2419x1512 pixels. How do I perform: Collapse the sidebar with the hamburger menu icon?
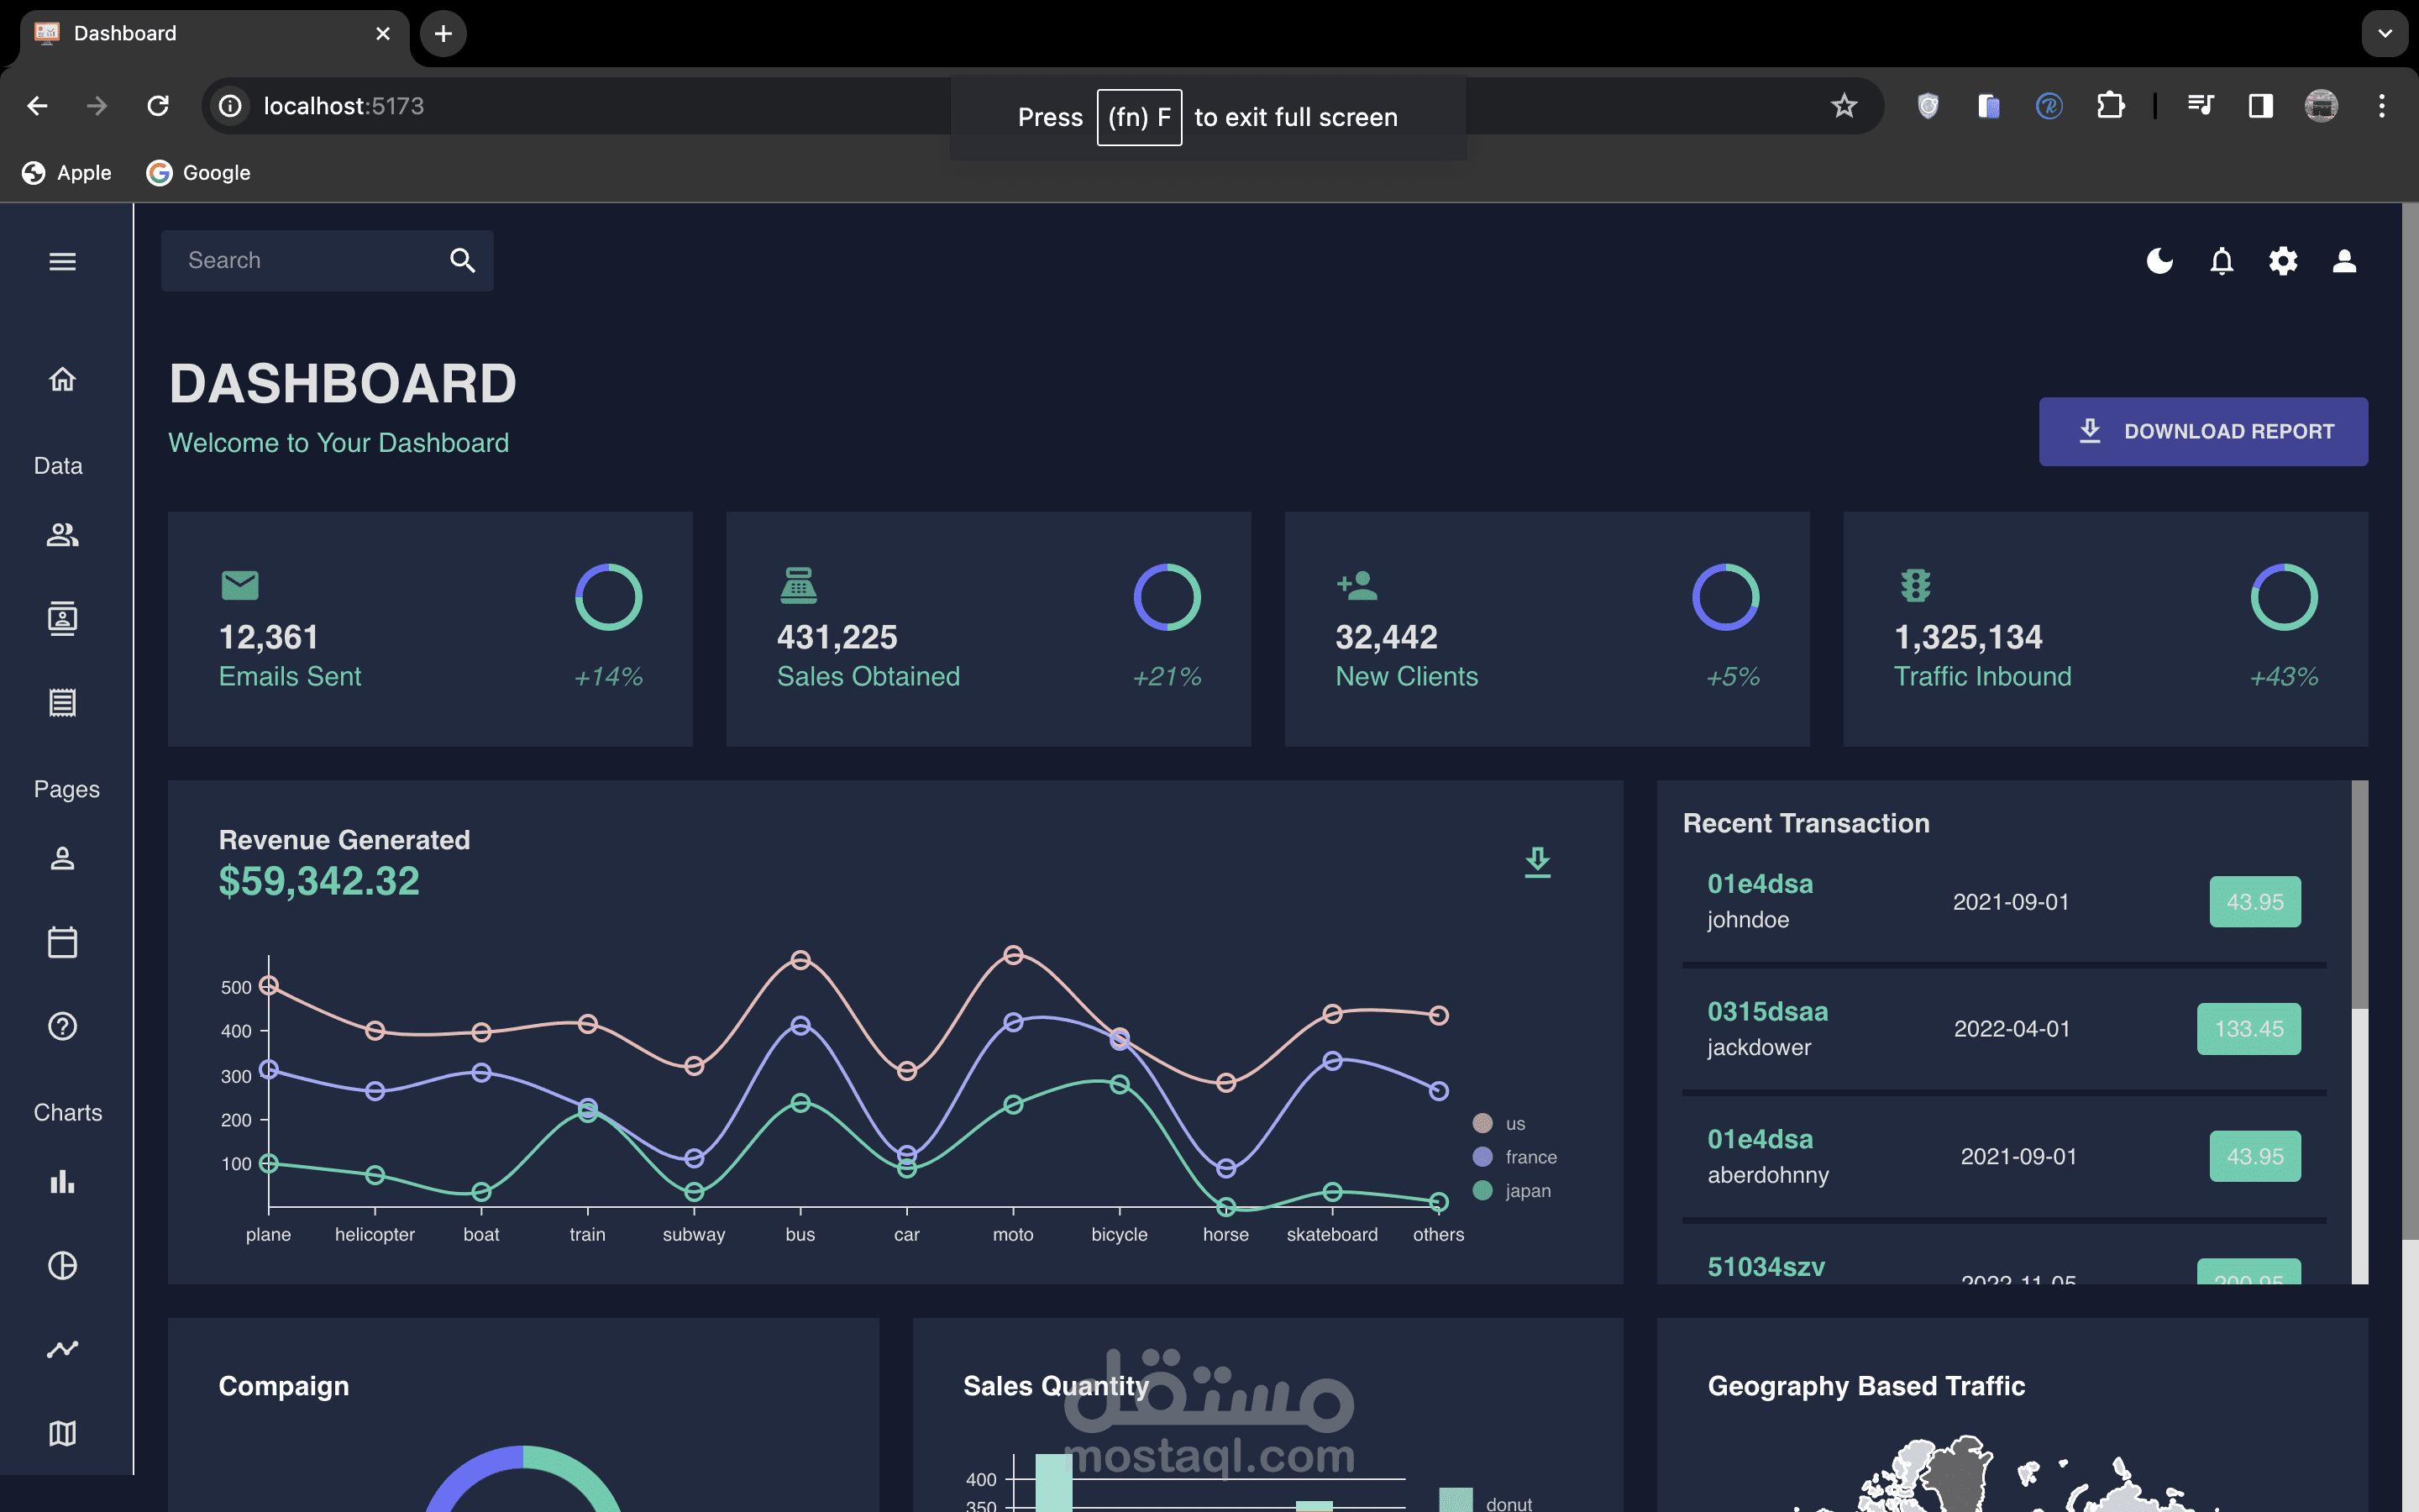(x=62, y=261)
